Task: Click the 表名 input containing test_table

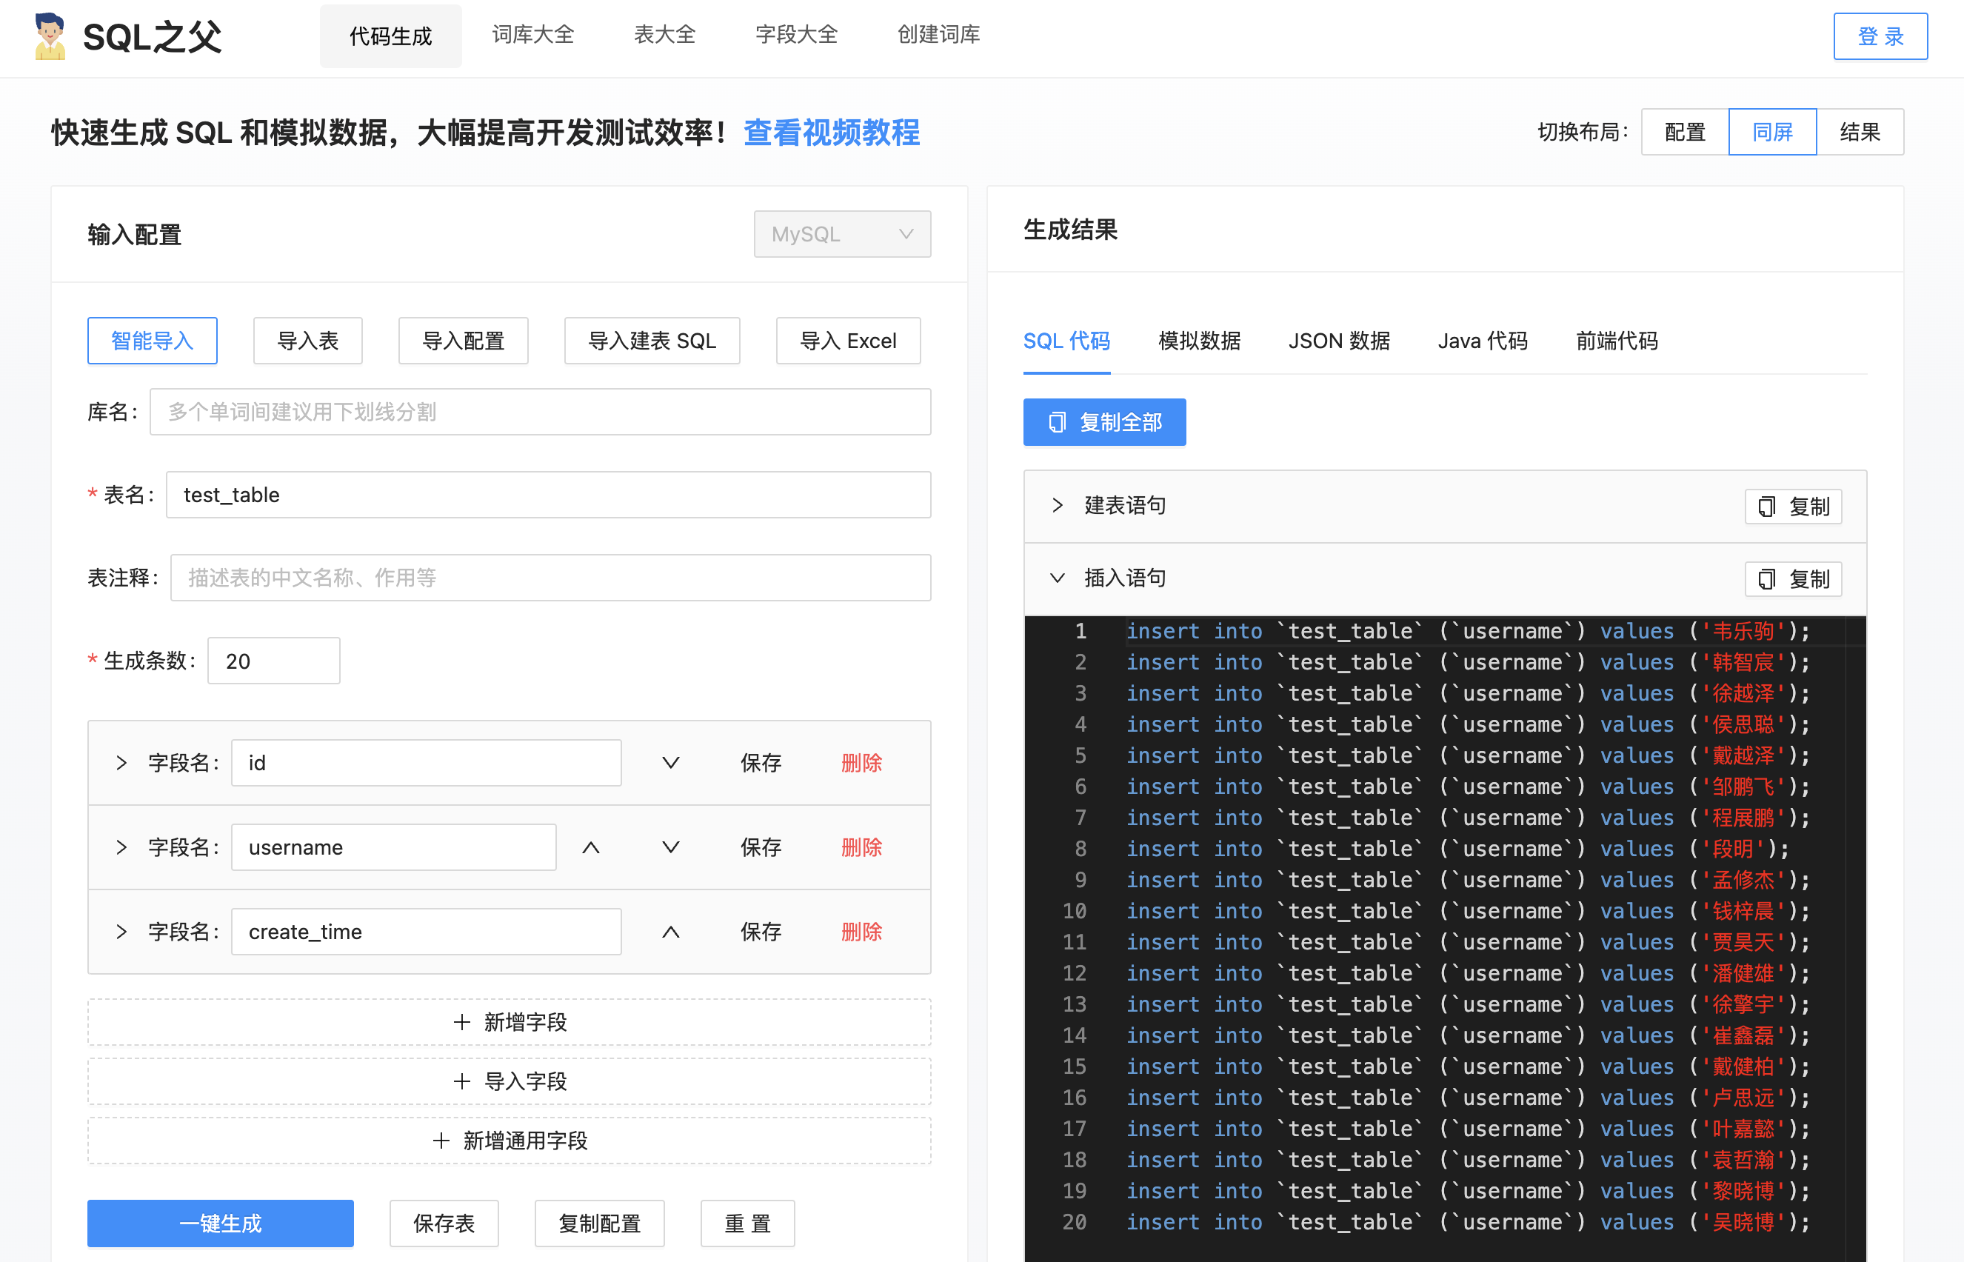Action: click(547, 494)
